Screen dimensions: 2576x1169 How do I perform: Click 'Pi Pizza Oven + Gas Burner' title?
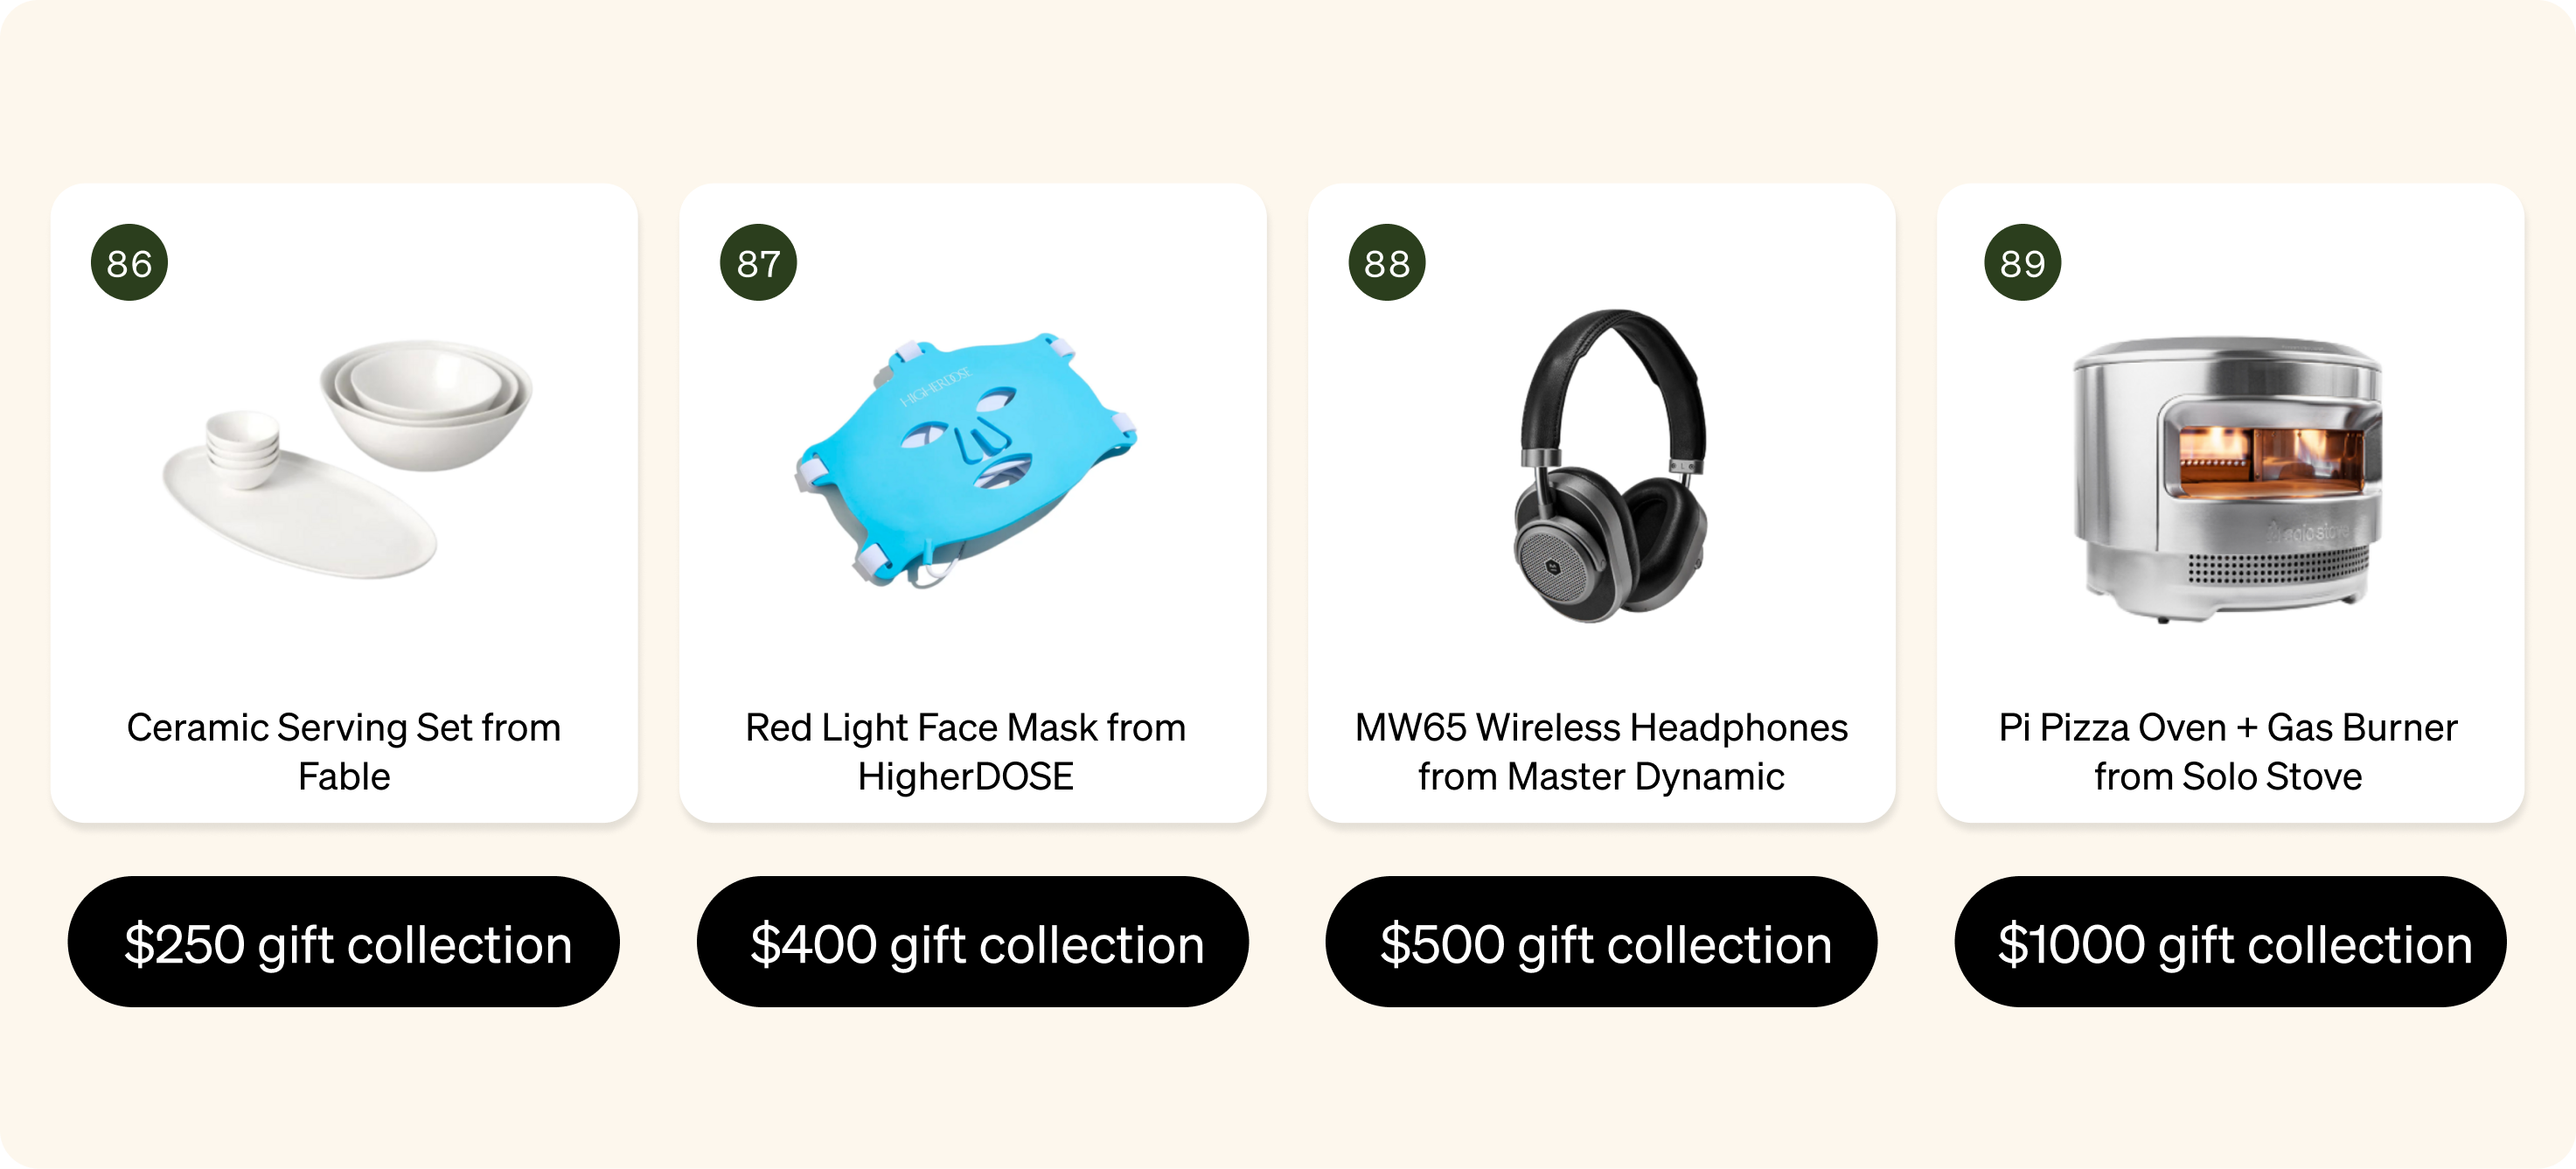tap(2228, 728)
